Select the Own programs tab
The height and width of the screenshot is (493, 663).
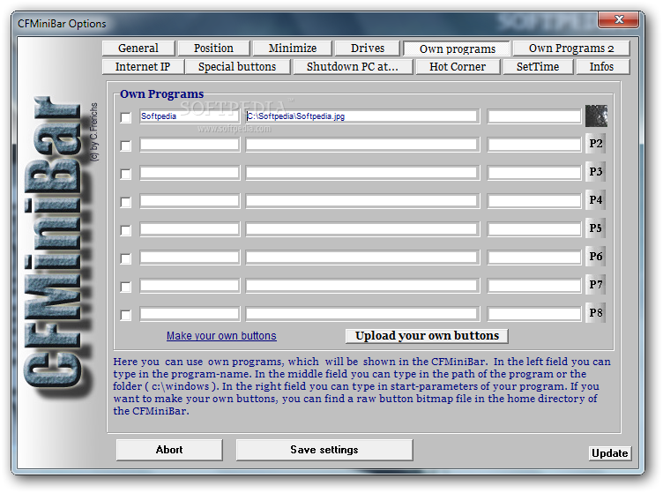[457, 49]
